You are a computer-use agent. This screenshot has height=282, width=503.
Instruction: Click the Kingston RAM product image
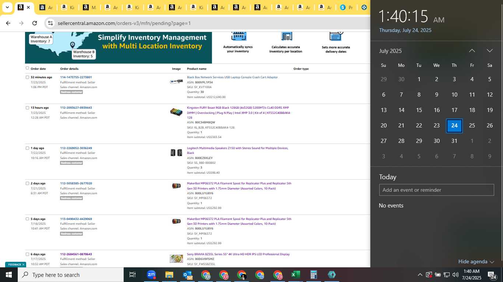click(x=176, y=112)
